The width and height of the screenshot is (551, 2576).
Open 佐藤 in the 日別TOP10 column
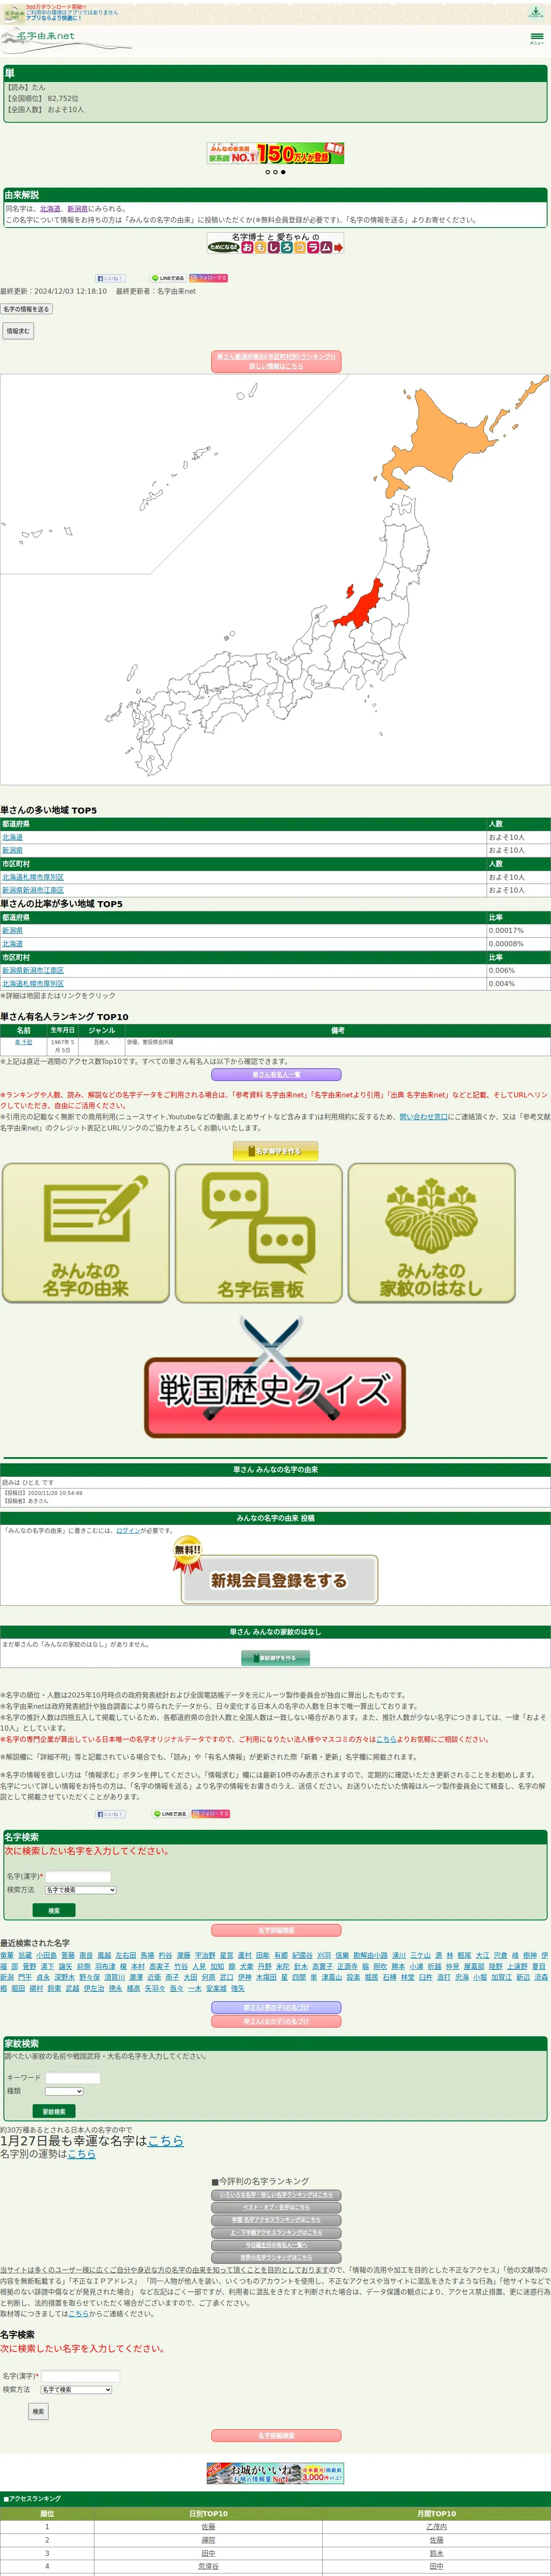tap(208, 2527)
